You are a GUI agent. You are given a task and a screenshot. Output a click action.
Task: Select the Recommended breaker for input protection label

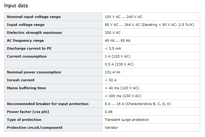coord(48,104)
